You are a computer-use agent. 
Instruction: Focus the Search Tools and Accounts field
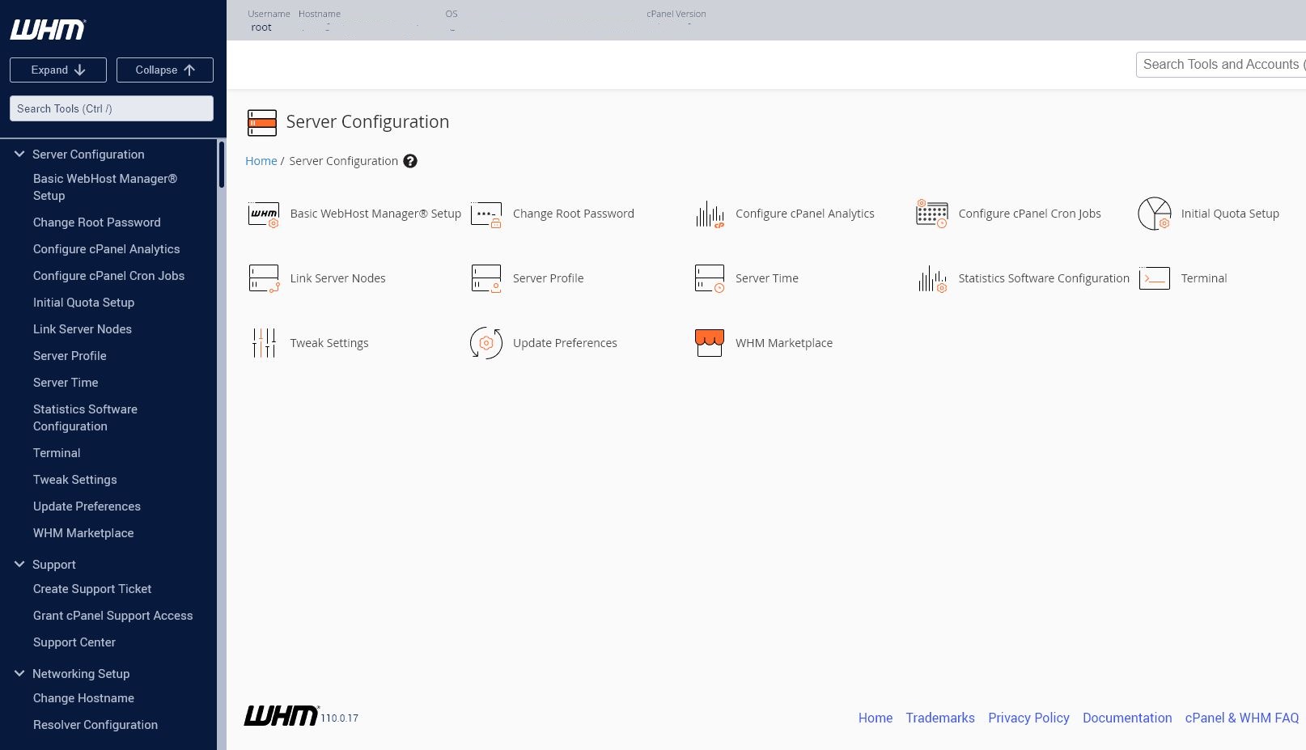(1220, 65)
